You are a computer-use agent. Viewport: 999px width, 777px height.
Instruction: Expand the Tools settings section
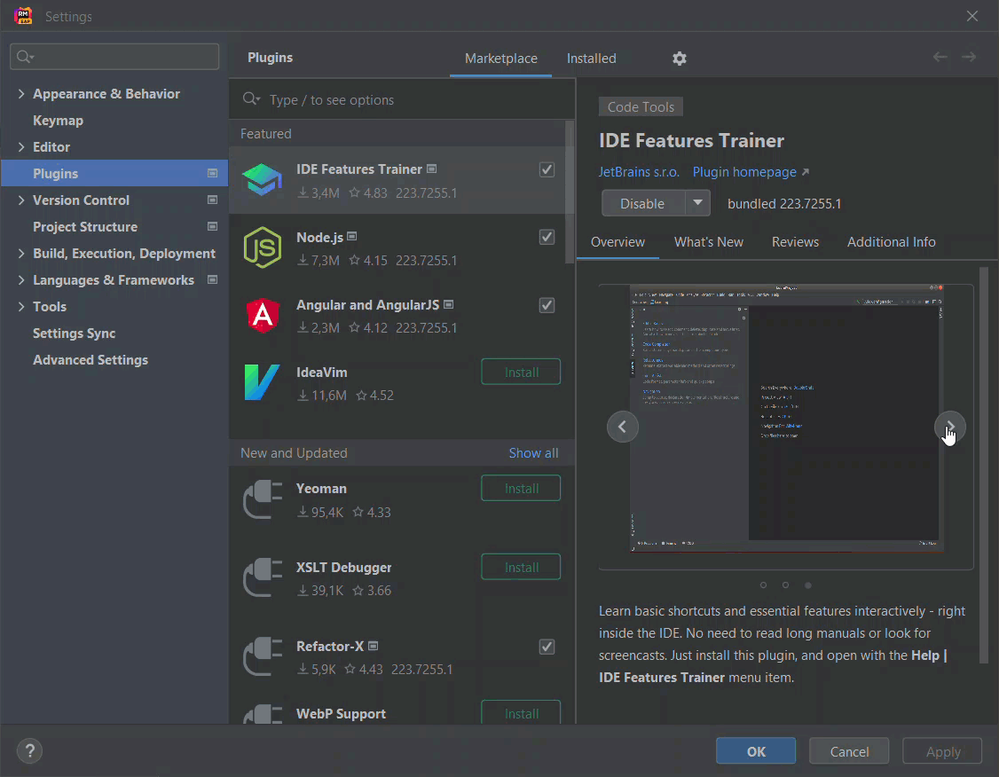[21, 307]
